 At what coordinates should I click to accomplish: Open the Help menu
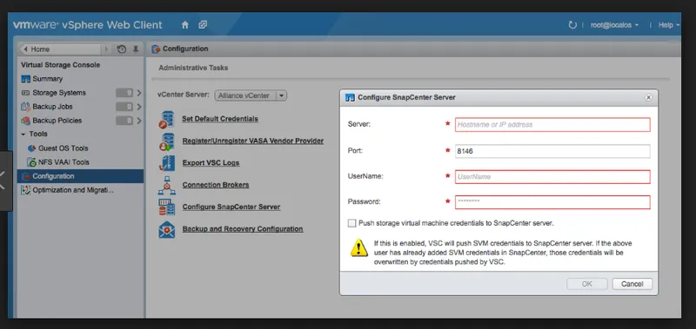pos(668,25)
